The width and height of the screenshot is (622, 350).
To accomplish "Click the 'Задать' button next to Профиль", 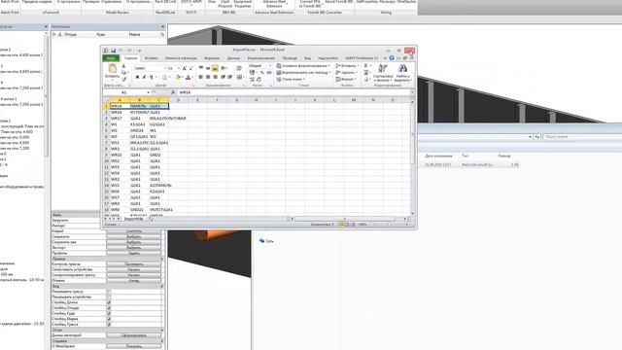I will pos(134,253).
